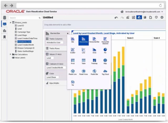
Task: Click the new document page icon
Action: pos(151,17)
